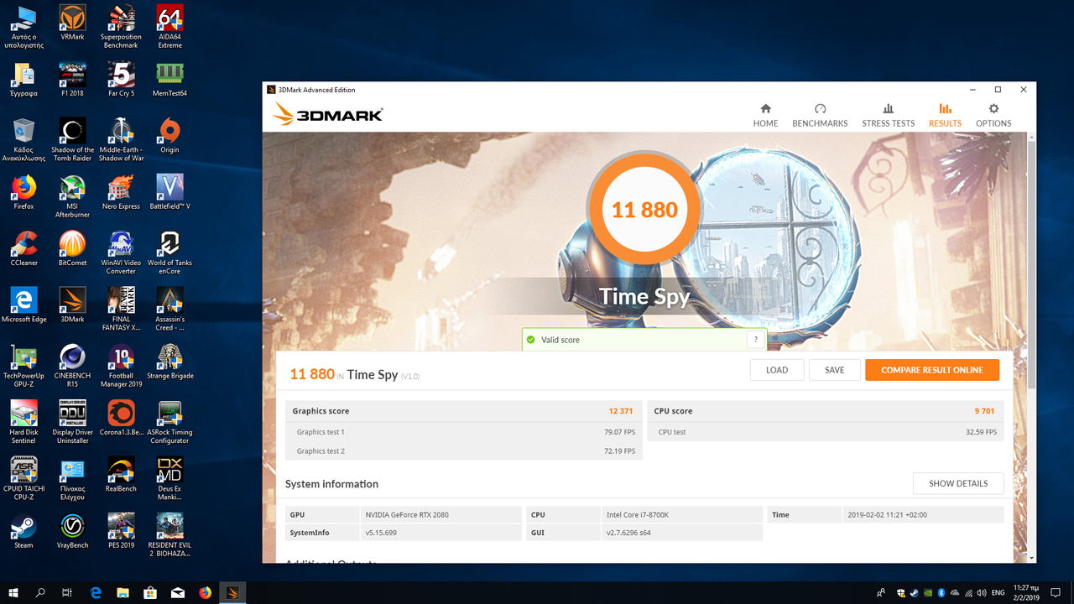Screen dimensions: 1074x604
Task: Open Assassin's Creed desktop icon
Action: coord(170,309)
